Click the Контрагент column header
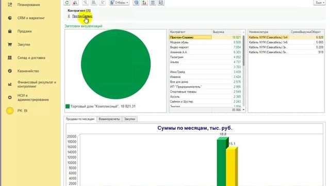The height and width of the screenshot is (186, 330). click(x=190, y=32)
